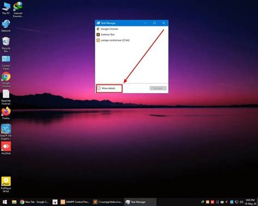Select the Google Chrome desktop shortcut
Screen dimensions: 258x206
coord(6,80)
